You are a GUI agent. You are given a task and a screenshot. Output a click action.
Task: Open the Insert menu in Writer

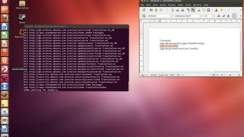click(x=163, y=5)
